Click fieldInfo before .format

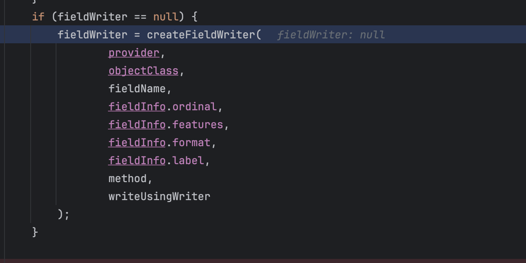137,143
